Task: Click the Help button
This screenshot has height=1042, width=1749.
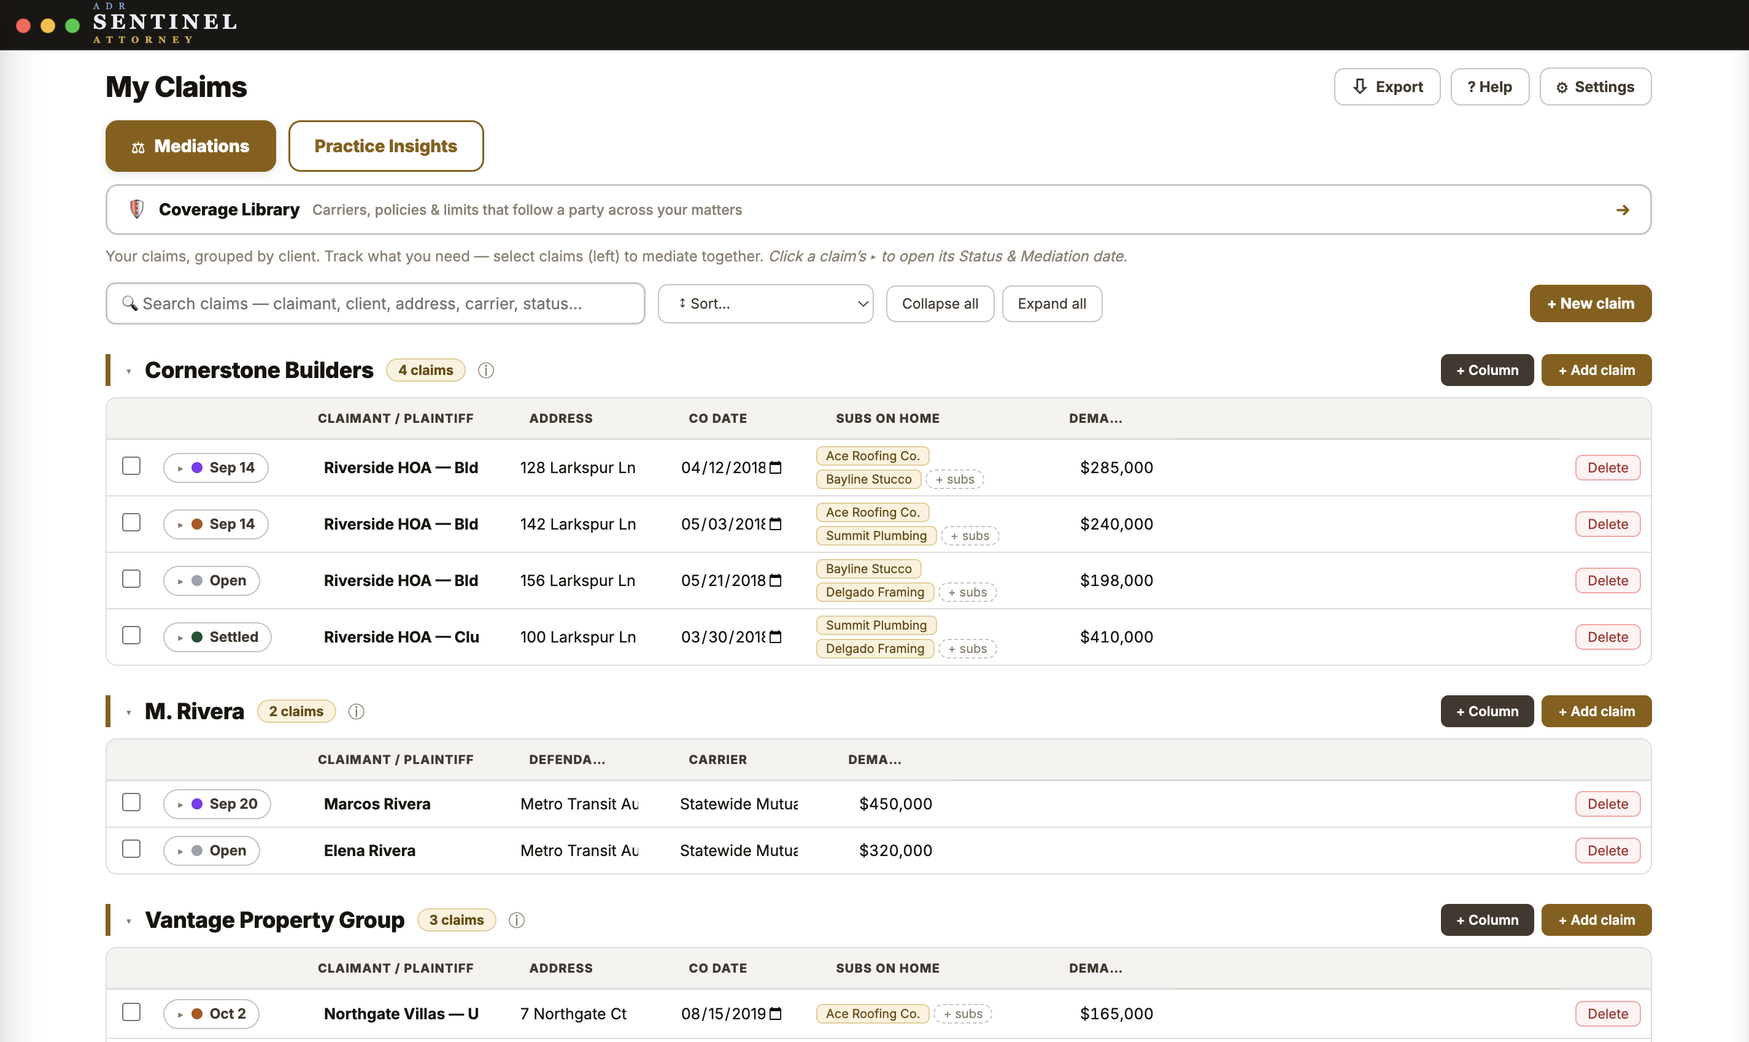Action: tap(1490, 87)
